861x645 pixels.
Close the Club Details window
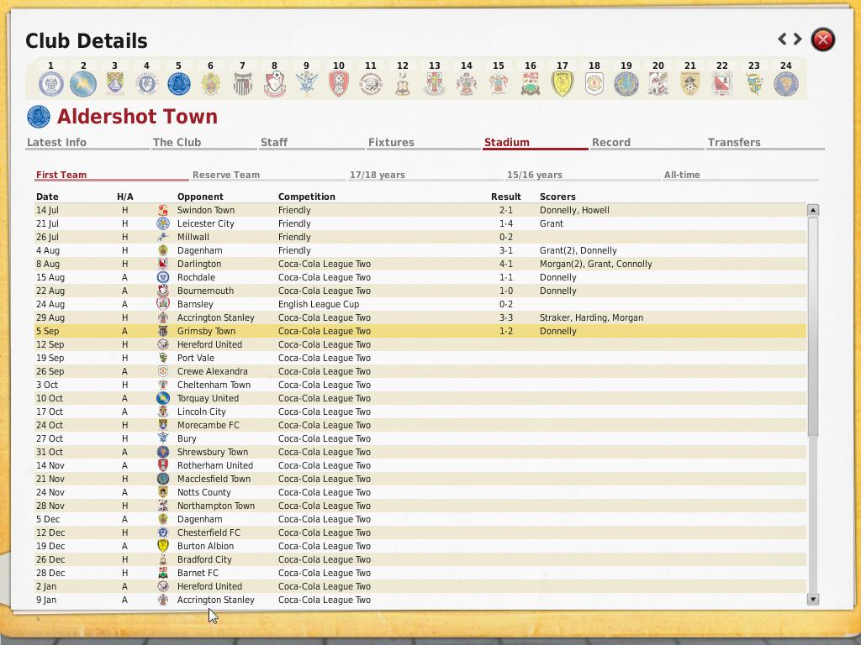coord(822,39)
